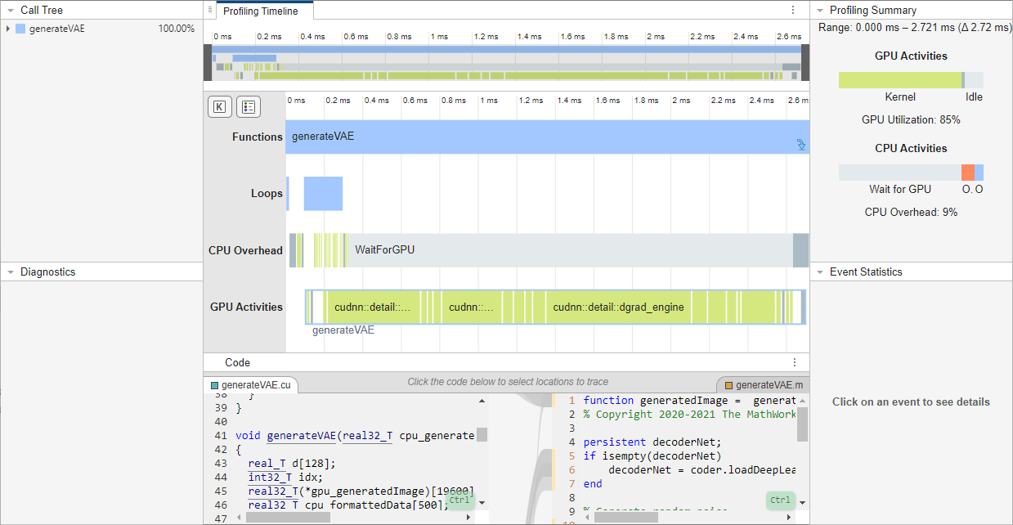The height and width of the screenshot is (525, 1013).
Task: Expand generateVAE node in Call Tree
Action: tap(7, 29)
